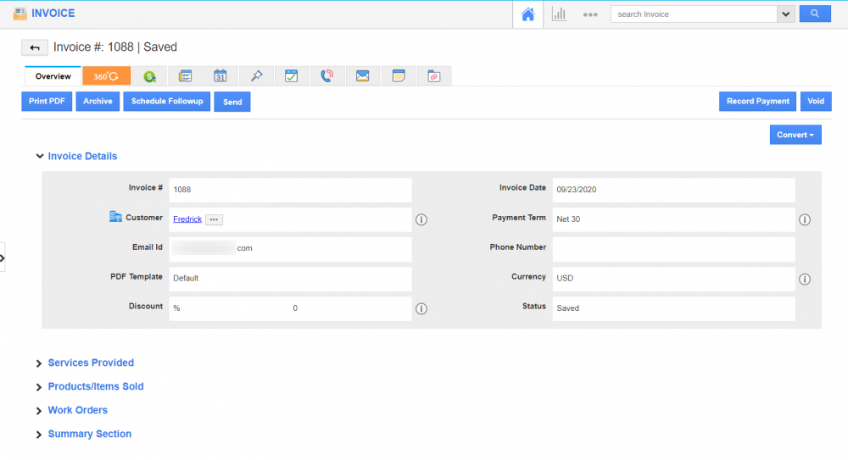The width and height of the screenshot is (848, 460).
Task: Switch to the 360° tab
Action: (106, 76)
